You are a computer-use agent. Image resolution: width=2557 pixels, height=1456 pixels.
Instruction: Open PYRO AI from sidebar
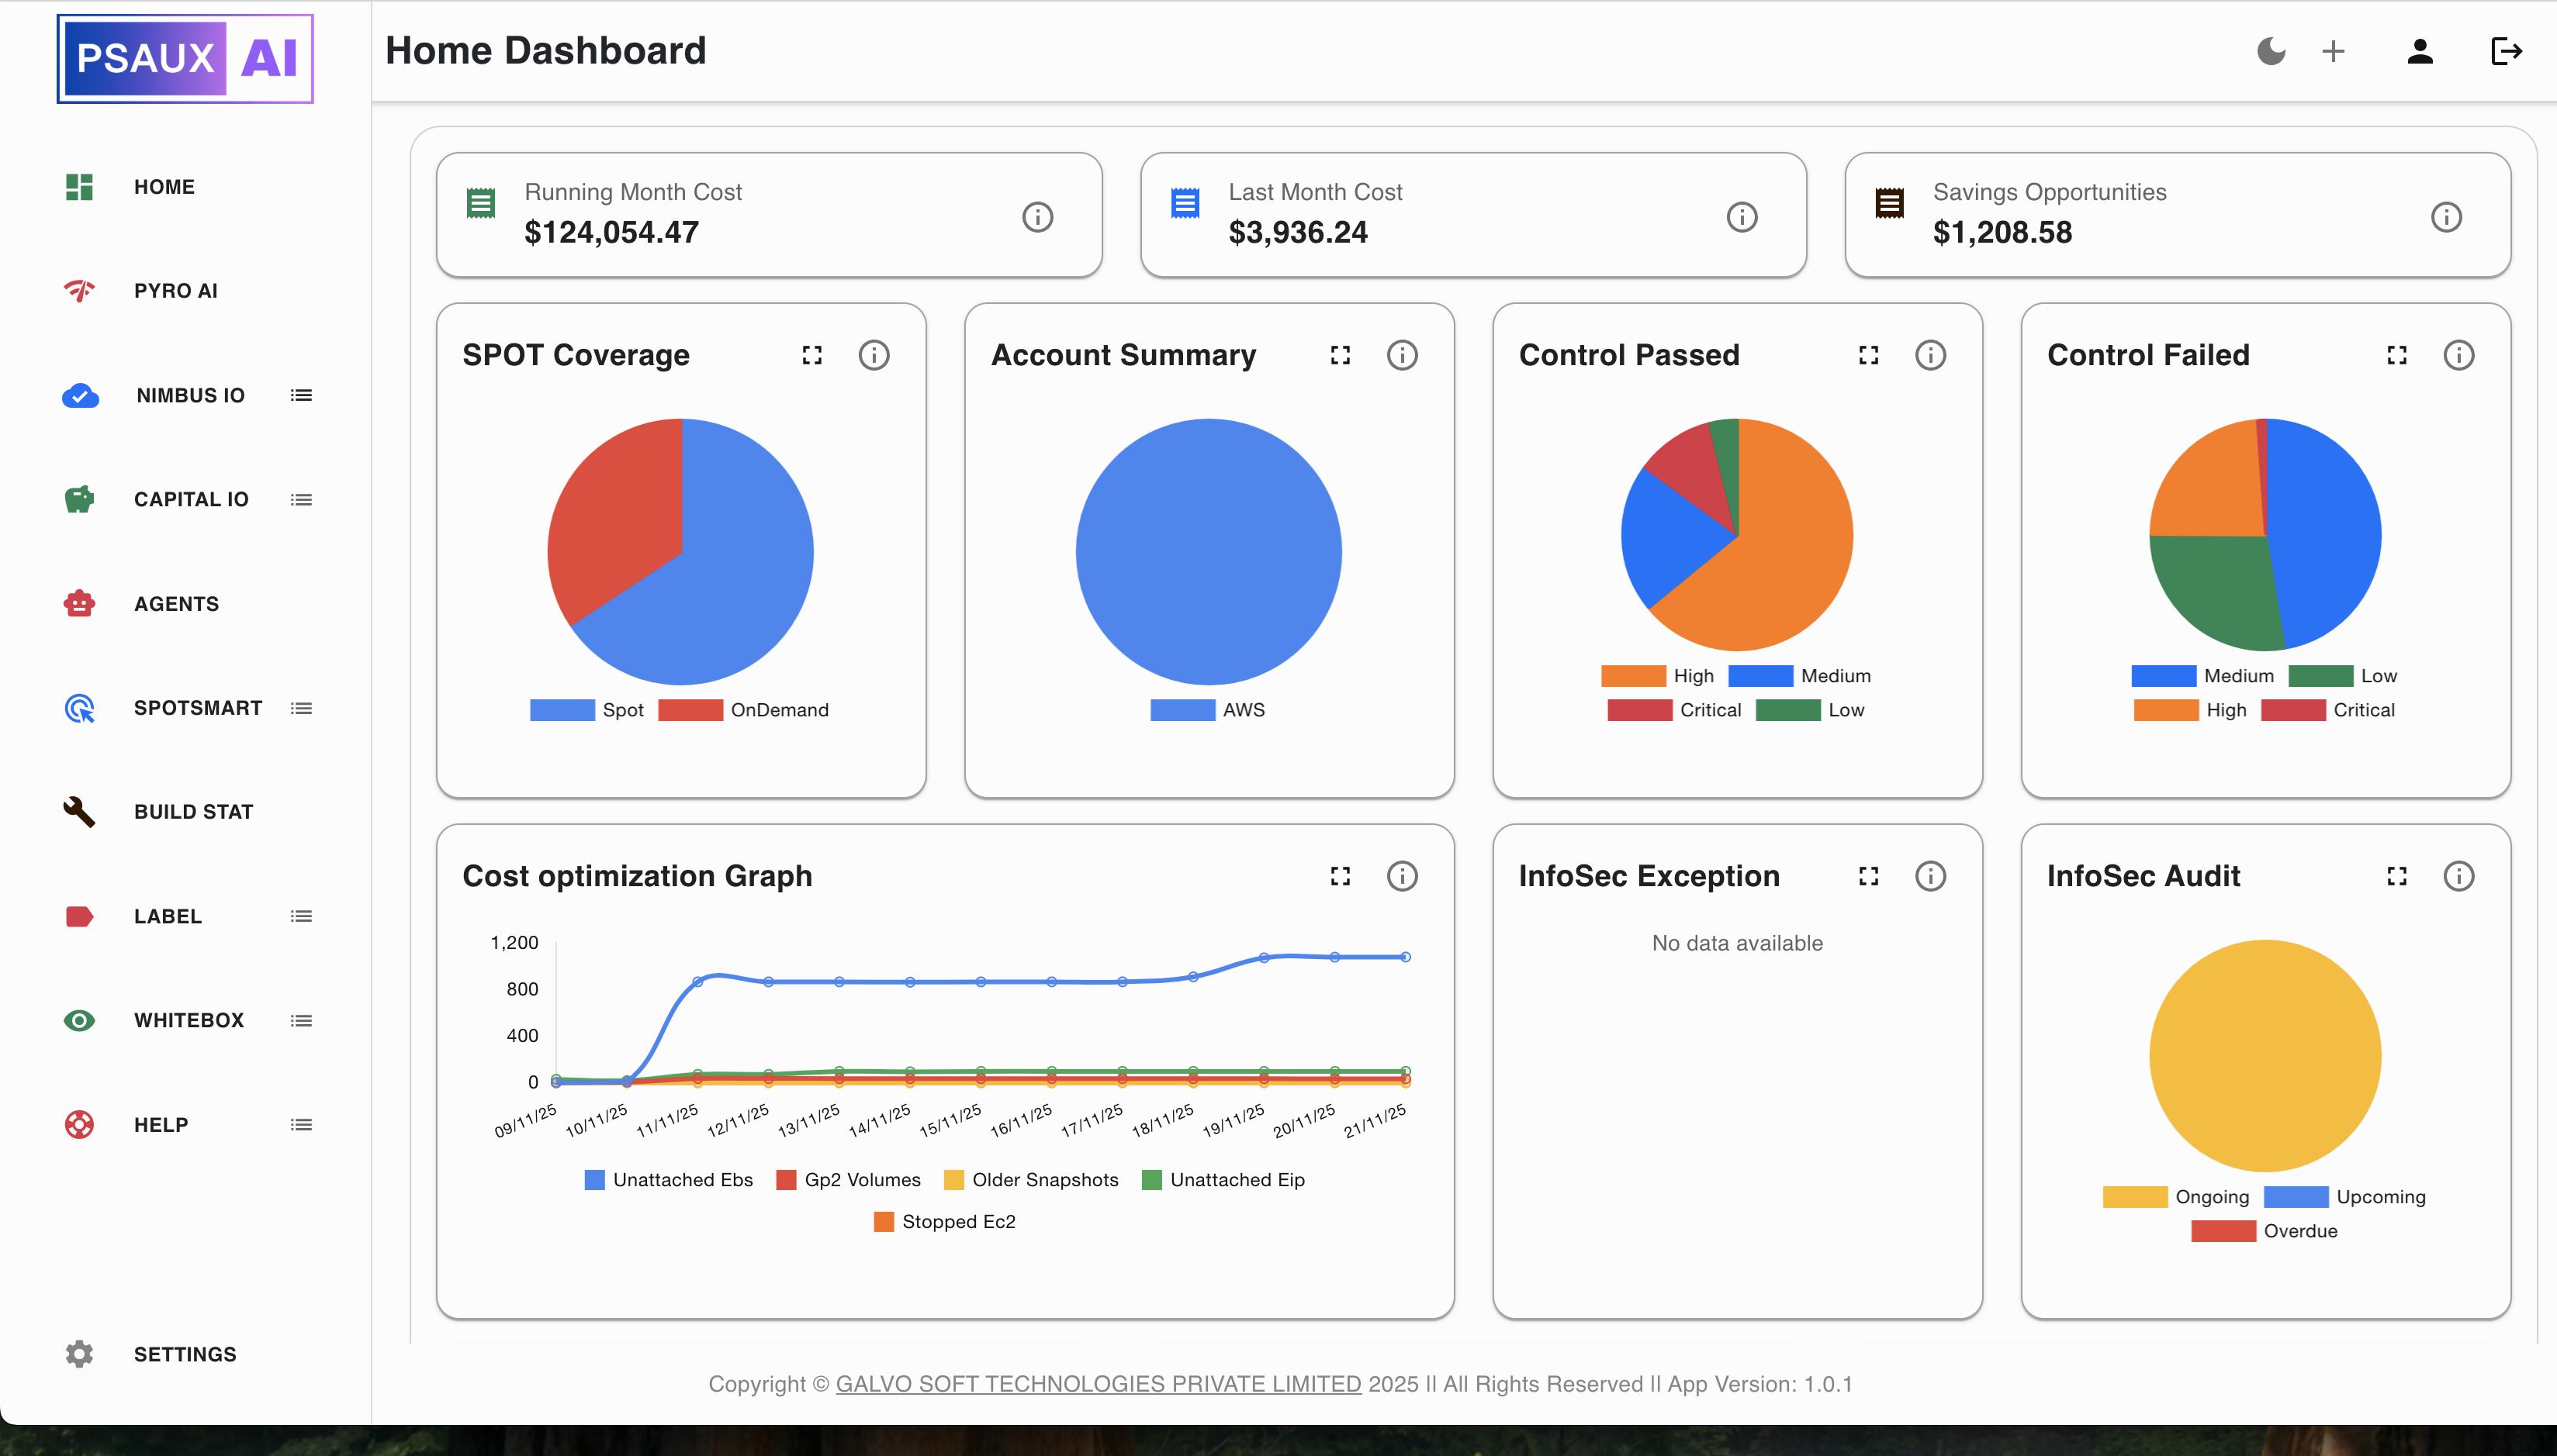[x=175, y=291]
